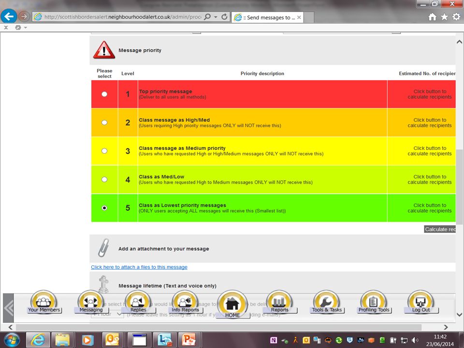The width and height of the screenshot is (464, 348).
Task: Close the Send messages tab
Action: [x=299, y=17]
